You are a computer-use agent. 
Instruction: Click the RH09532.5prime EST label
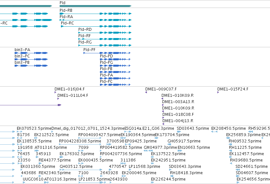pyautogui.click(x=245, y=141)
